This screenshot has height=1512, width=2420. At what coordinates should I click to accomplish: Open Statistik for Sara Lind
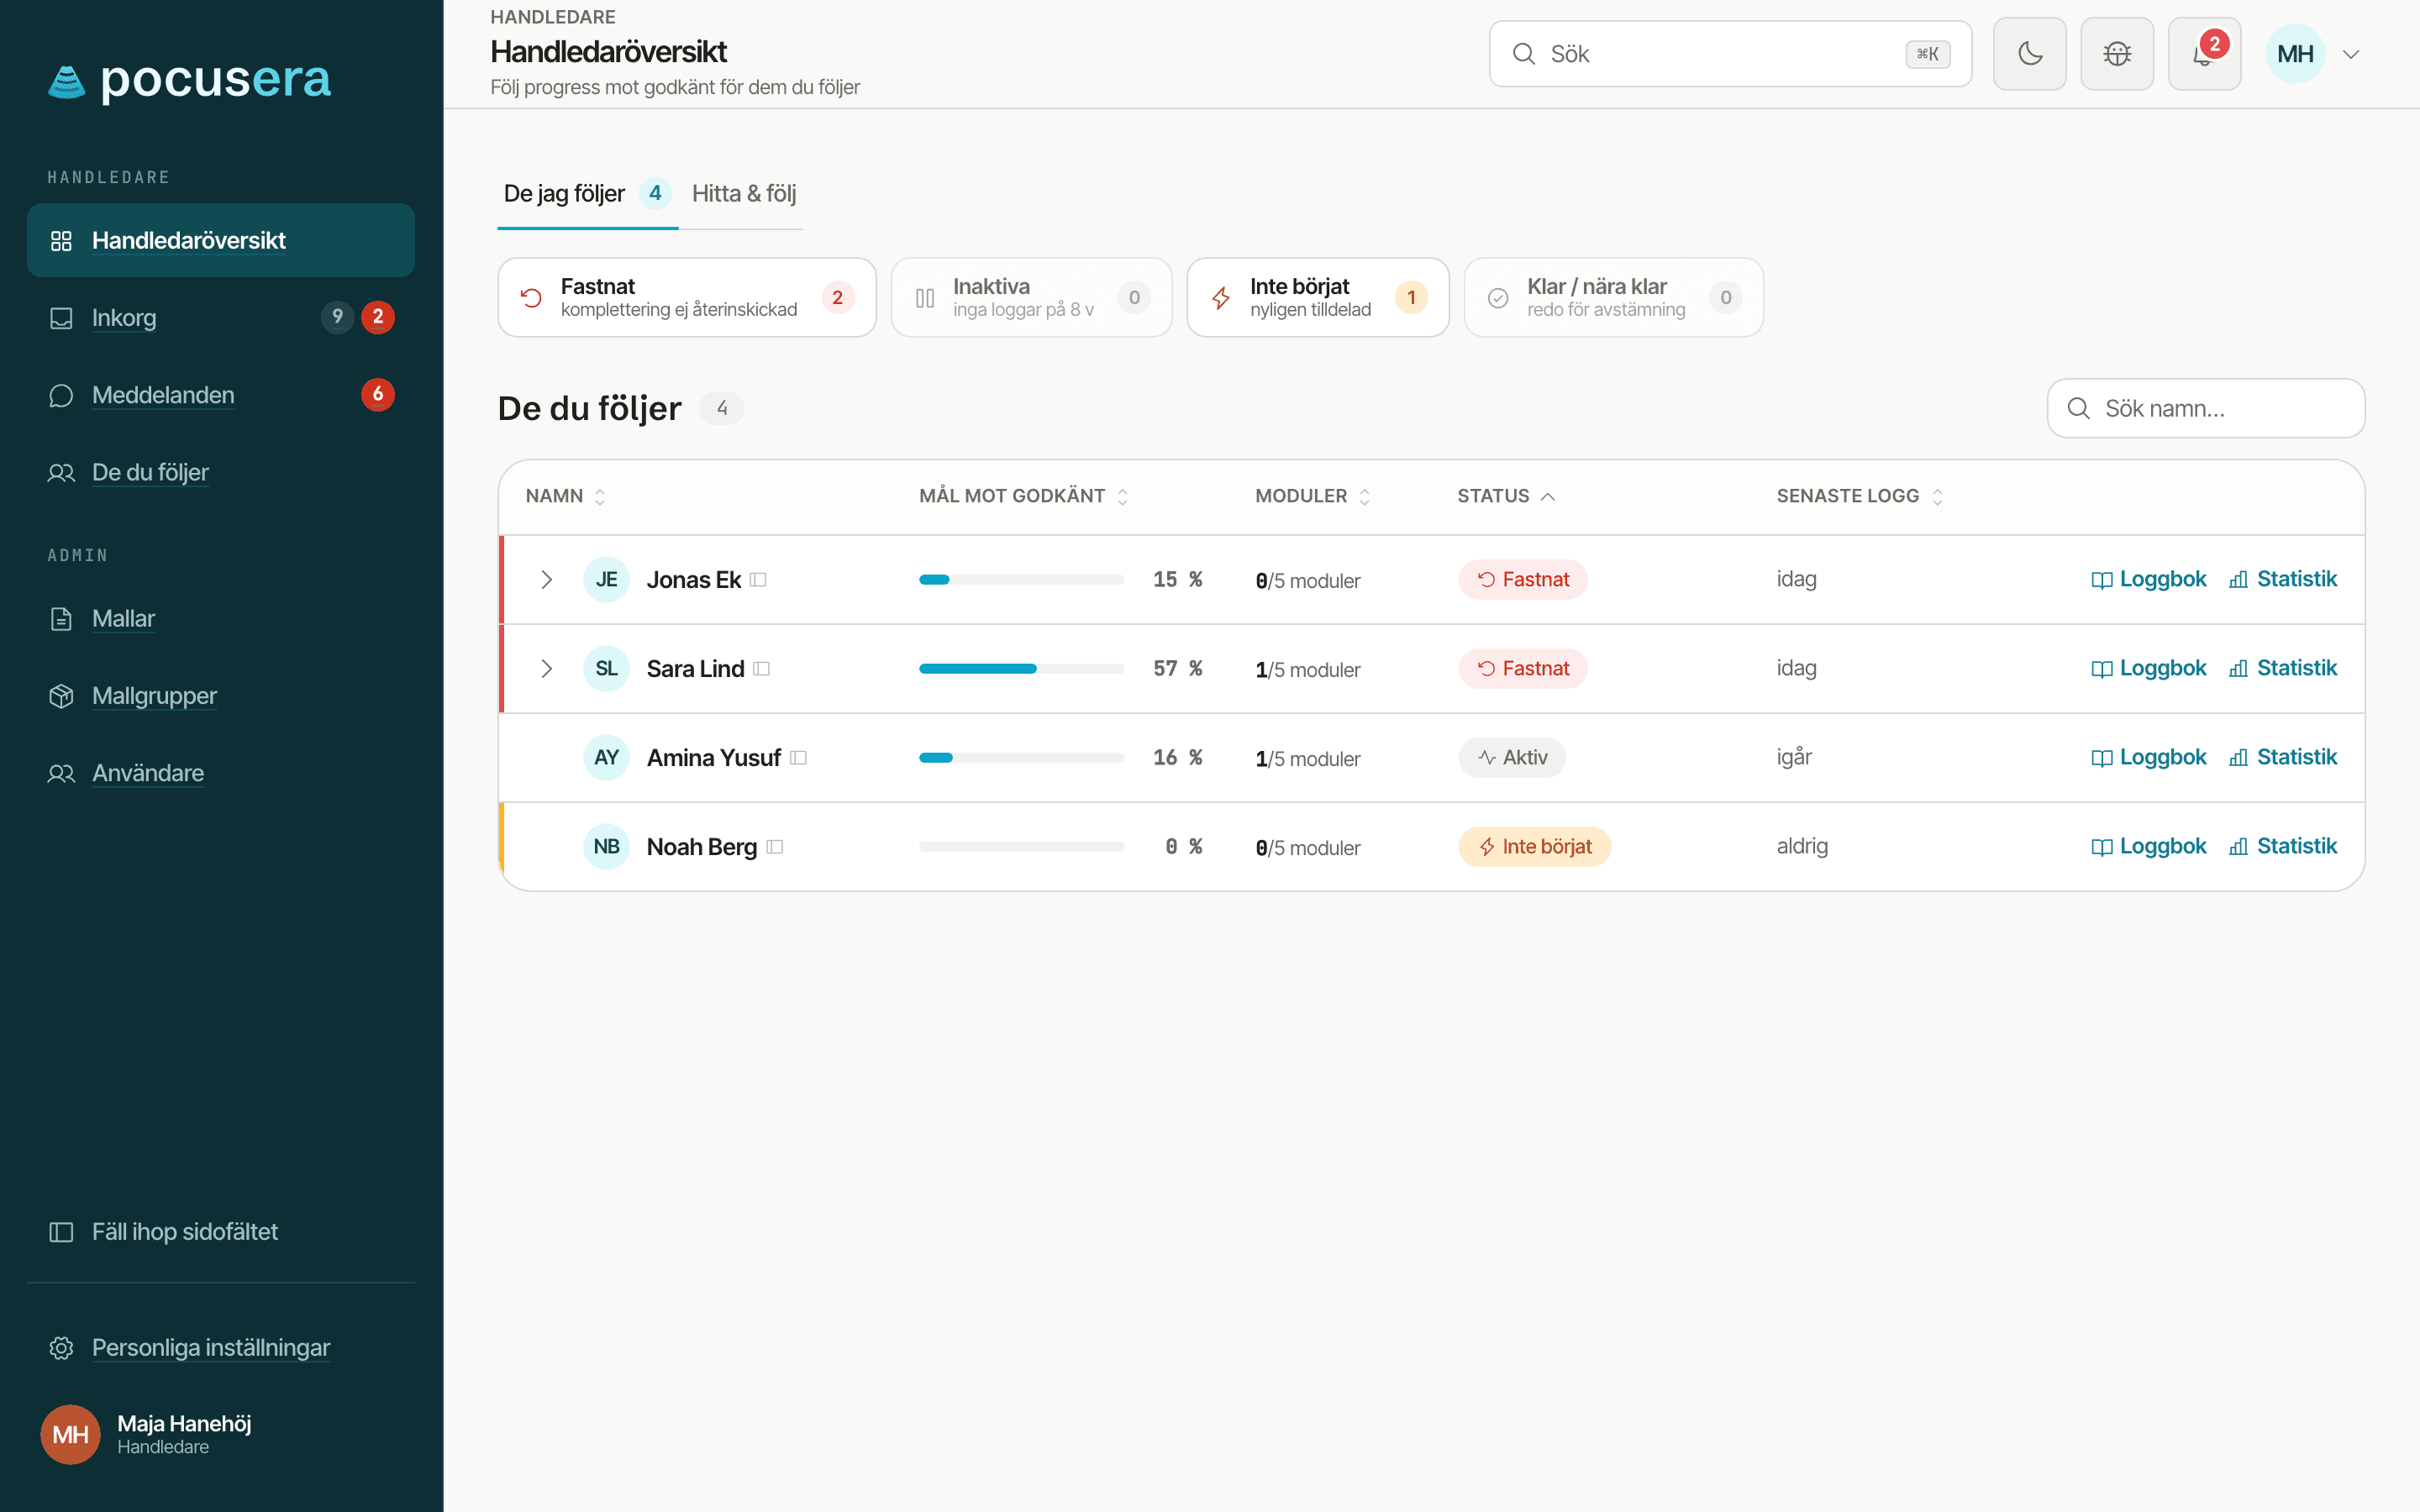click(x=2283, y=668)
